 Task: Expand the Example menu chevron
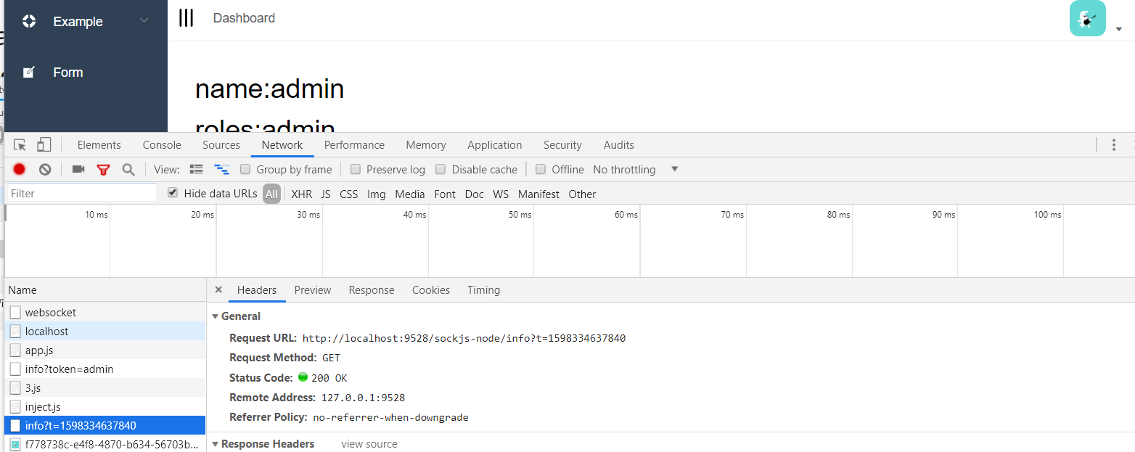[x=144, y=21]
